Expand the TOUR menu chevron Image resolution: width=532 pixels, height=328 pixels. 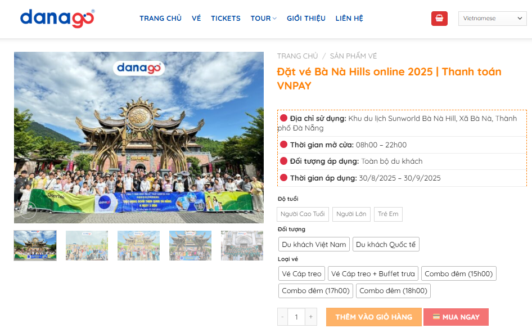point(274,19)
